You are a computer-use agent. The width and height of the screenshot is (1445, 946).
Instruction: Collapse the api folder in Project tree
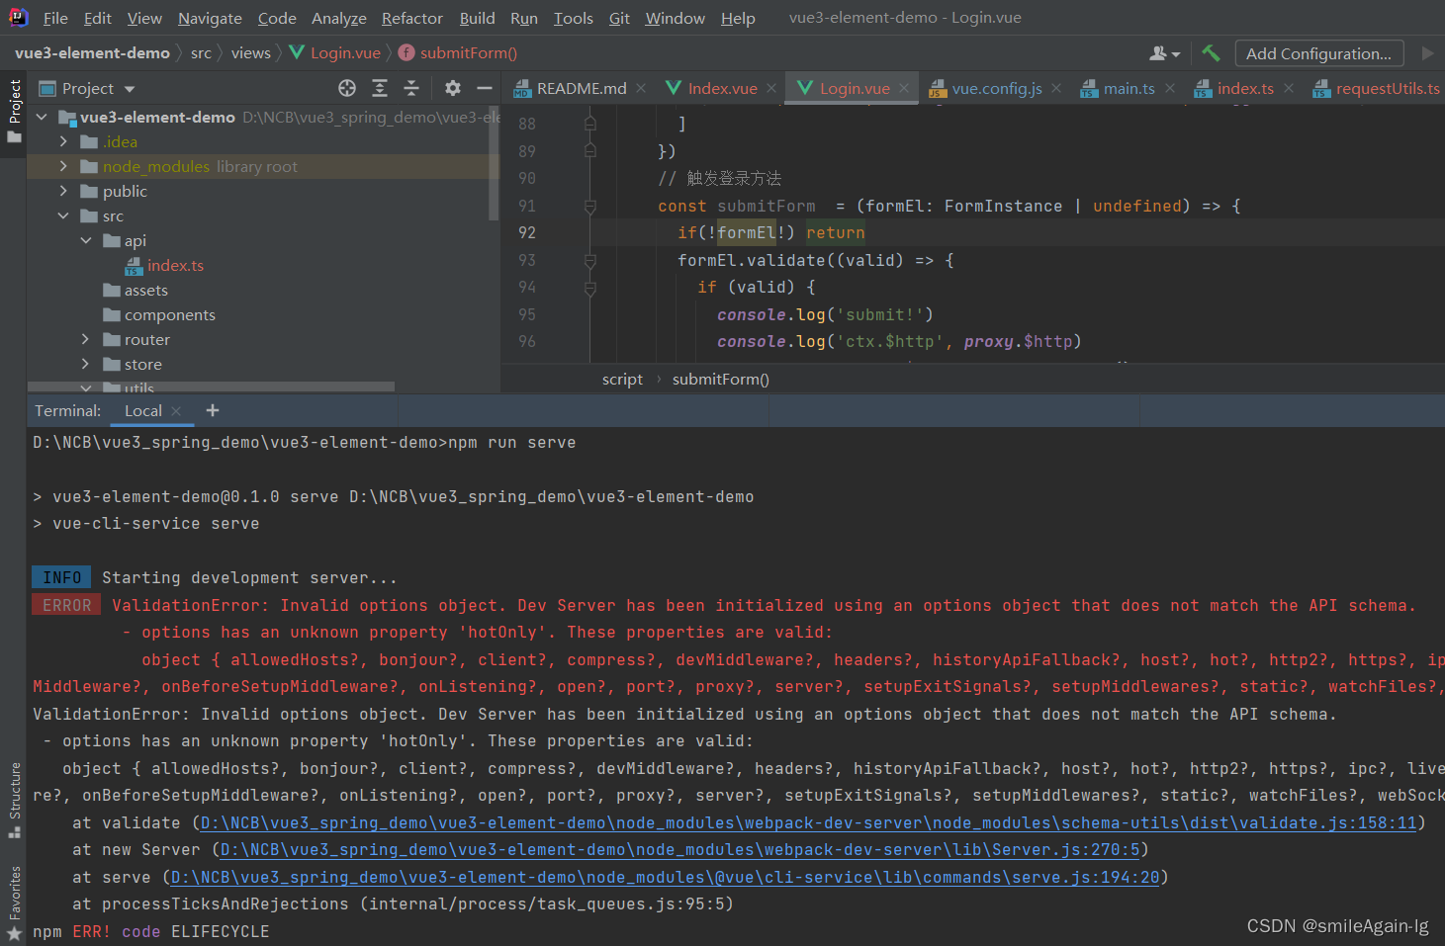click(x=85, y=240)
